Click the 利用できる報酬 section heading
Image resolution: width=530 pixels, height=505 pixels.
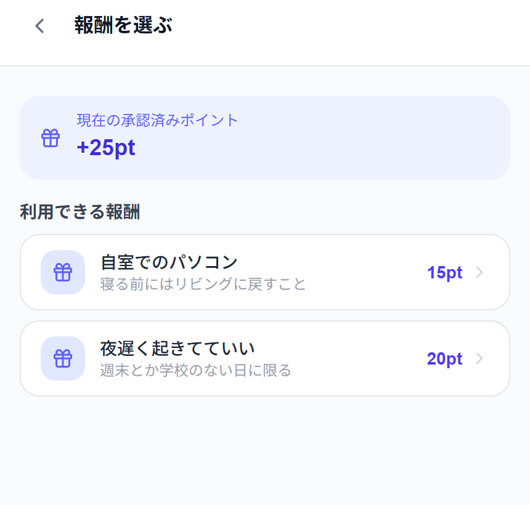pyautogui.click(x=80, y=211)
